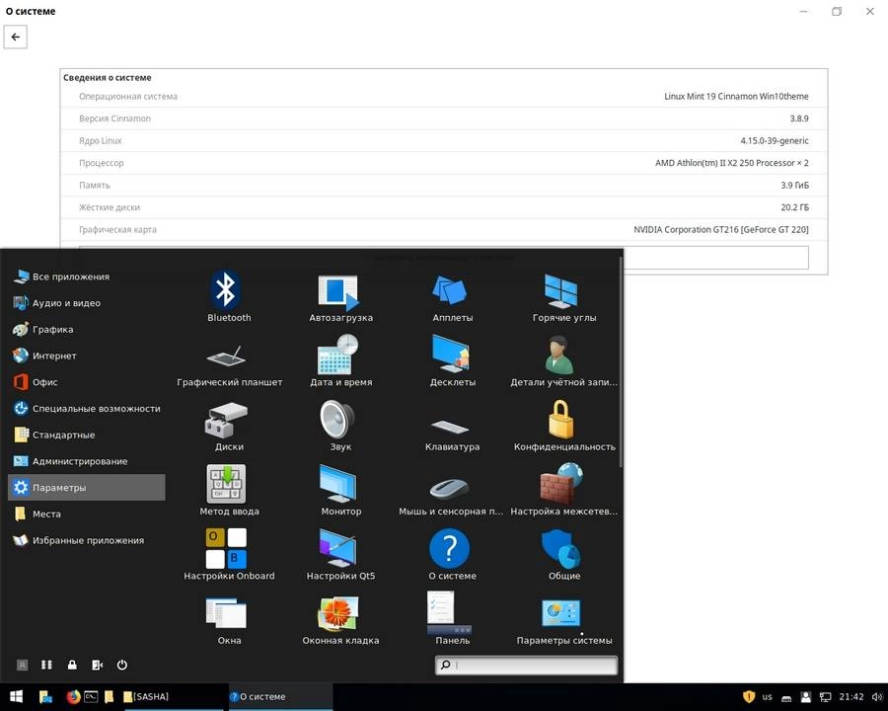This screenshot has width=888, height=711.
Task: Open Общие general settings
Action: click(564, 555)
